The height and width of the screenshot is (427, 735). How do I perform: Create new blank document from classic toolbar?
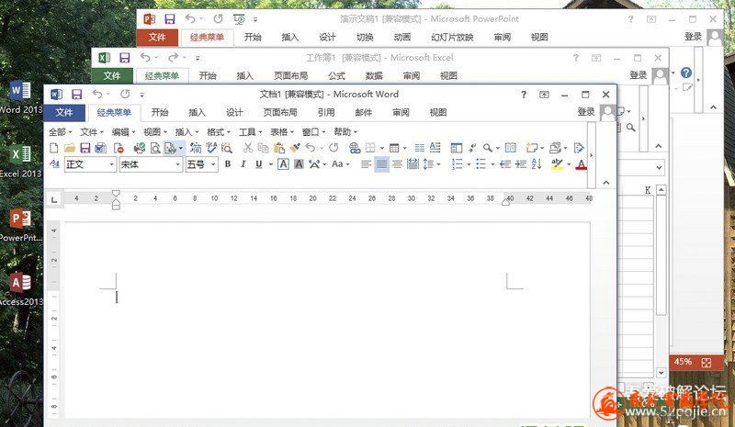tap(54, 148)
